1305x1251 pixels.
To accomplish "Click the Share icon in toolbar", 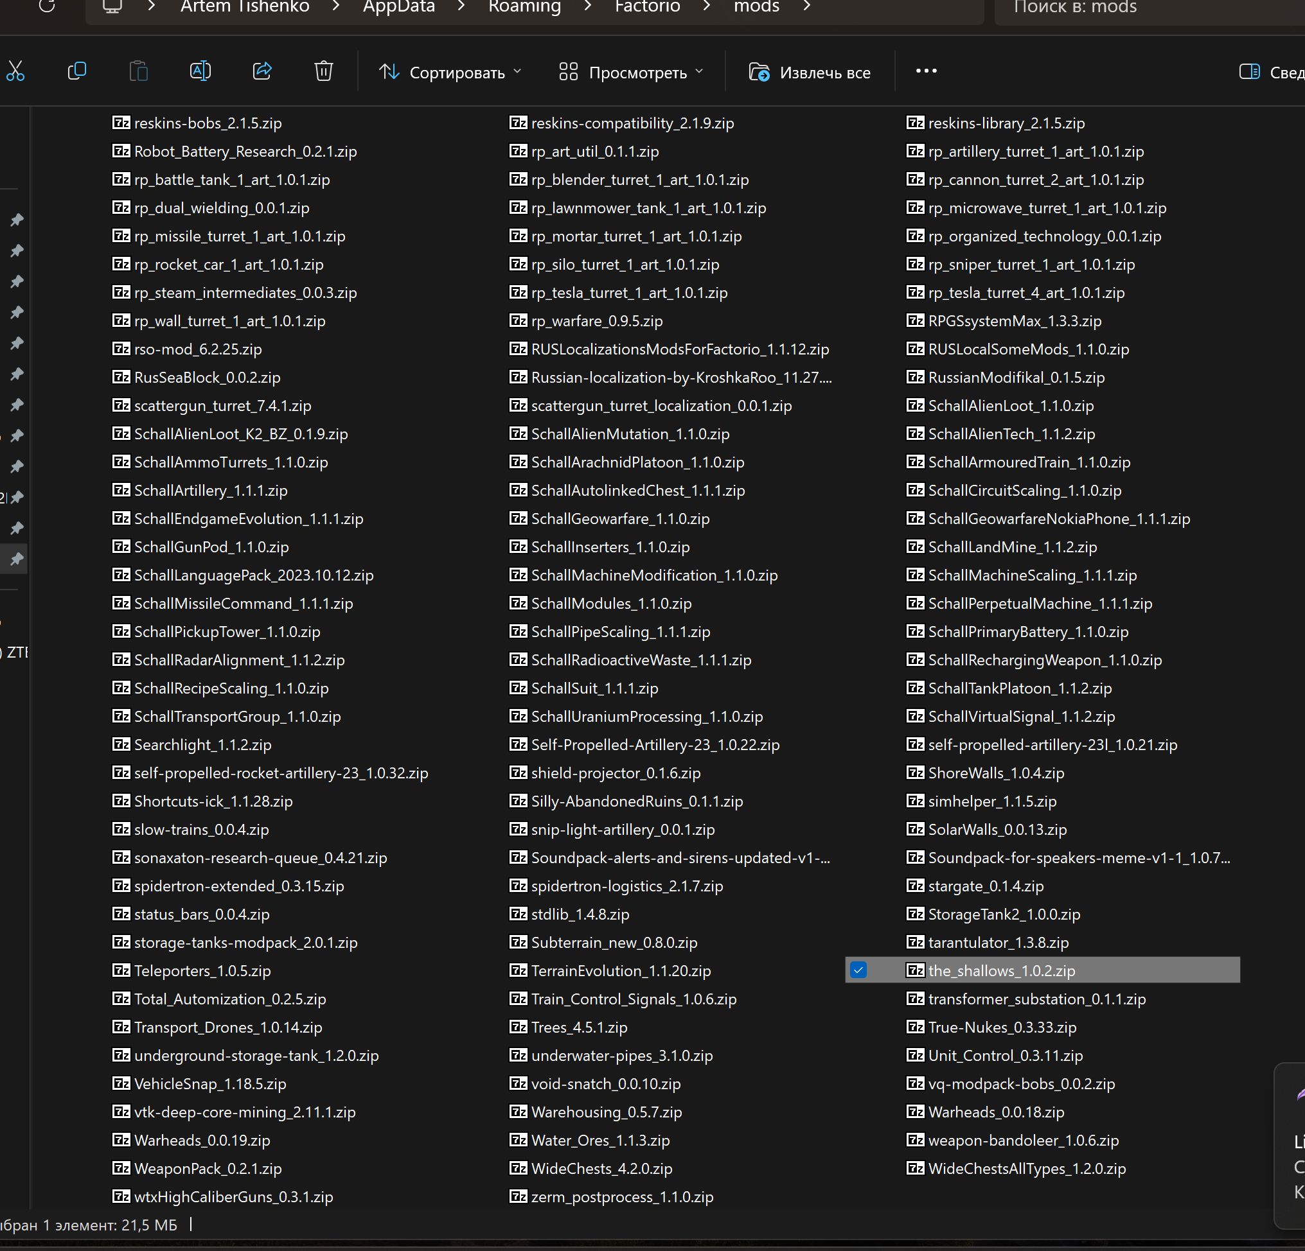I will point(262,71).
